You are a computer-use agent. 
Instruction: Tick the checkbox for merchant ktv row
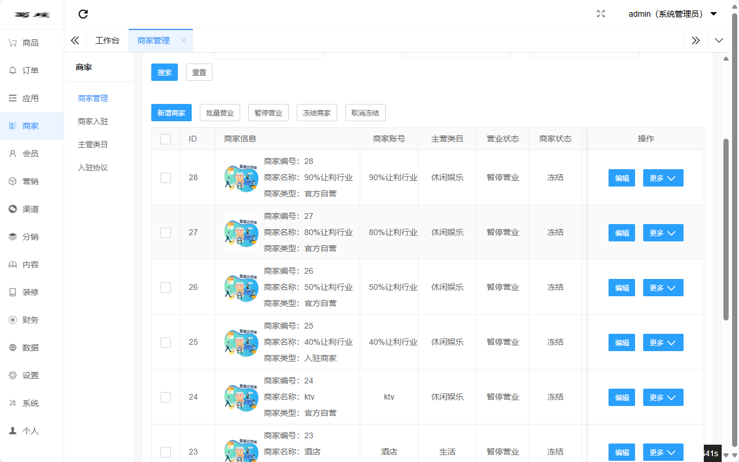[166, 397]
